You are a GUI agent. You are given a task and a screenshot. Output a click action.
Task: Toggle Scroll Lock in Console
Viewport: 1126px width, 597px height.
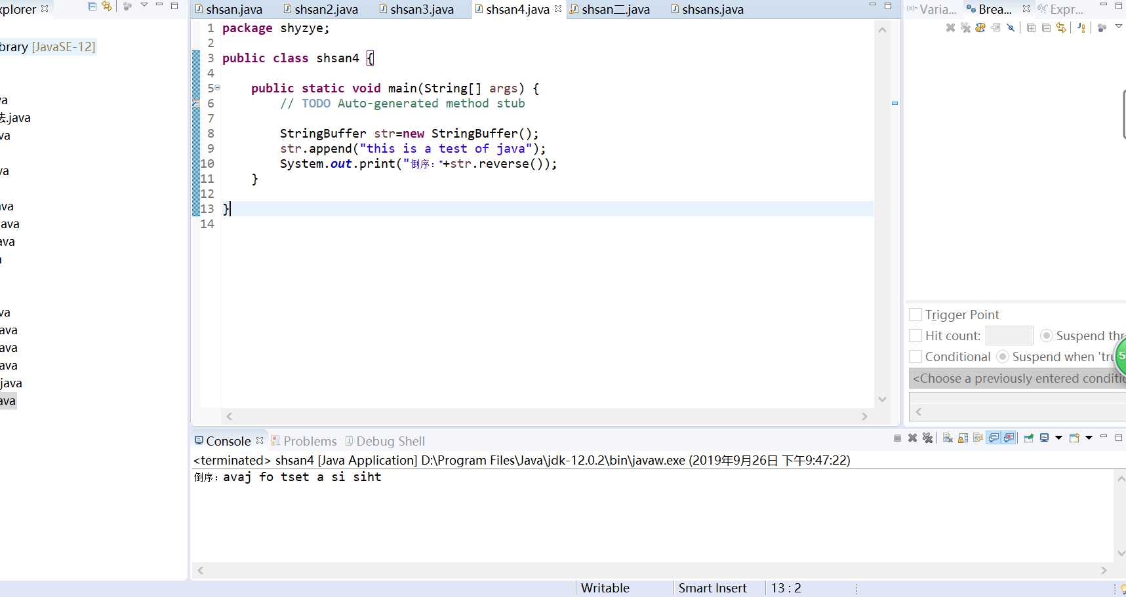tap(963, 438)
